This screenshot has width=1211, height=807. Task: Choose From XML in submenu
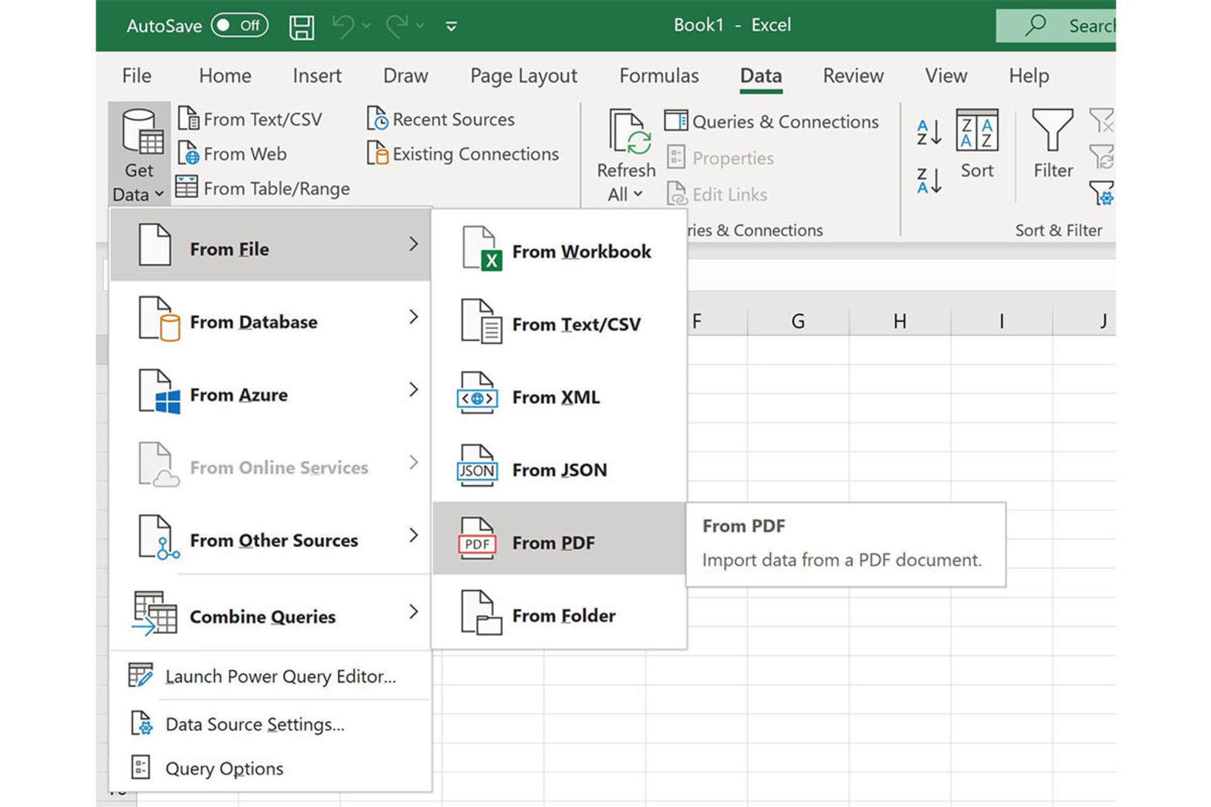[559, 393]
